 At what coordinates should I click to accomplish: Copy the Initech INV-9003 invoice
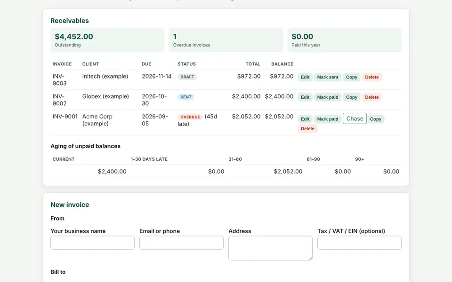point(351,77)
